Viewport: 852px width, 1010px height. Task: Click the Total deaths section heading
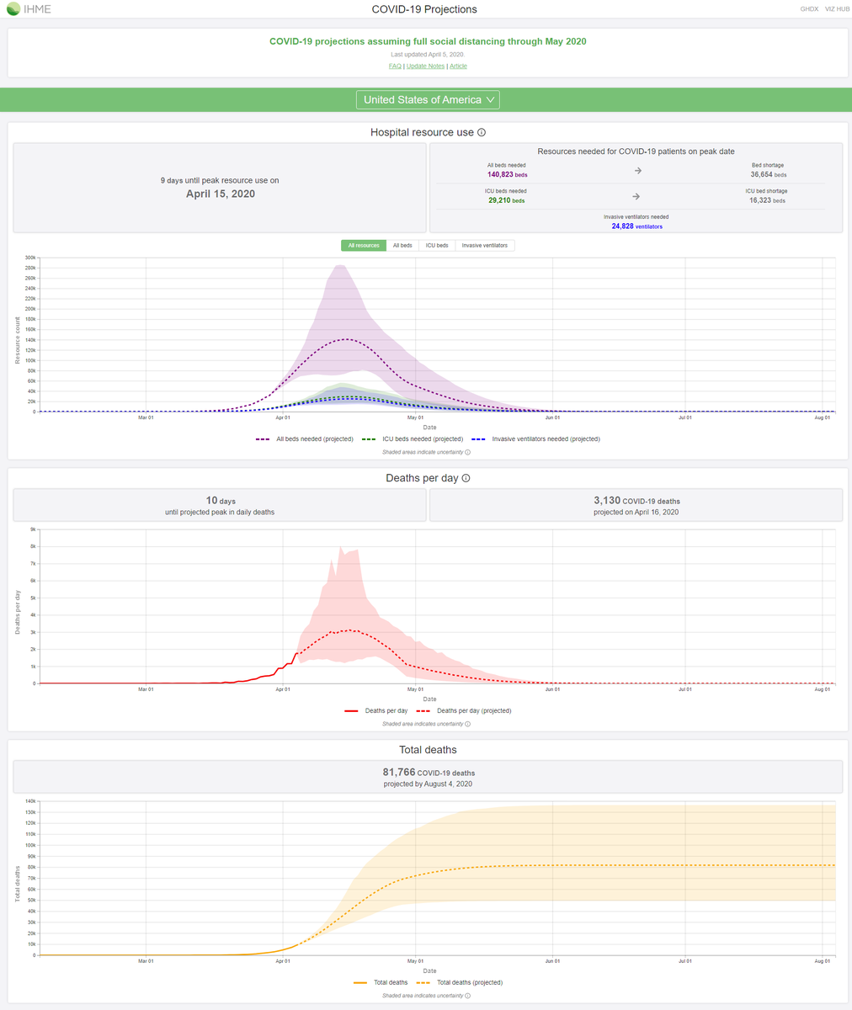428,750
